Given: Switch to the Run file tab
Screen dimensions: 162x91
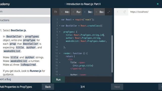Looking at the screenshot, I should tap(79, 12).
